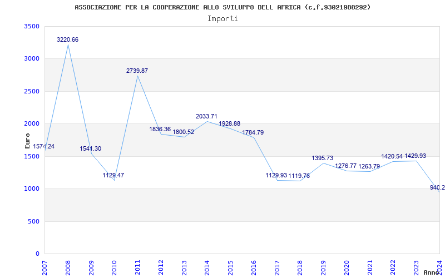Click the line low point at year 2010
This screenshot has height=278, width=445.
115,180
